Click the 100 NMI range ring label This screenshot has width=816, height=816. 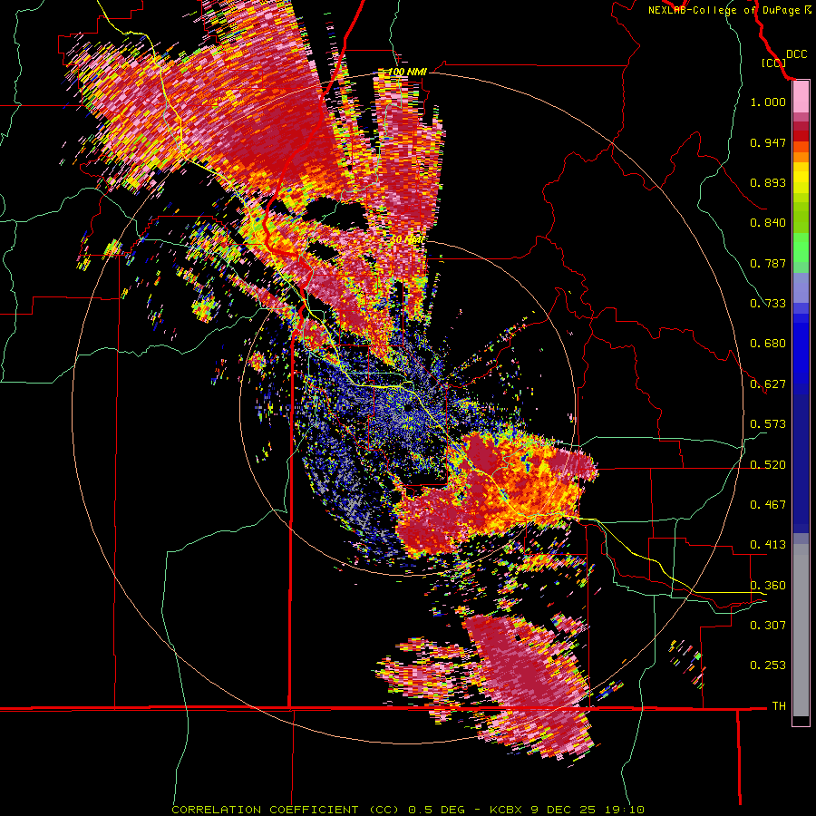pos(407,72)
